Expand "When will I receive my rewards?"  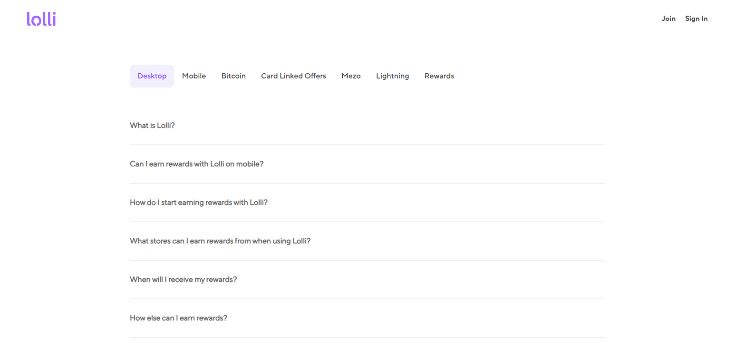(367, 280)
